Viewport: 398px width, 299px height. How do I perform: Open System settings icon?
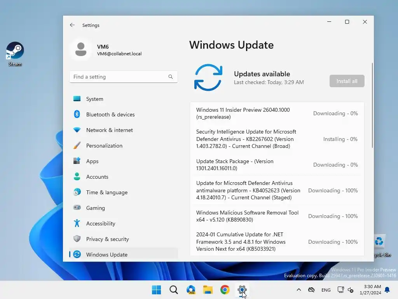point(77,99)
